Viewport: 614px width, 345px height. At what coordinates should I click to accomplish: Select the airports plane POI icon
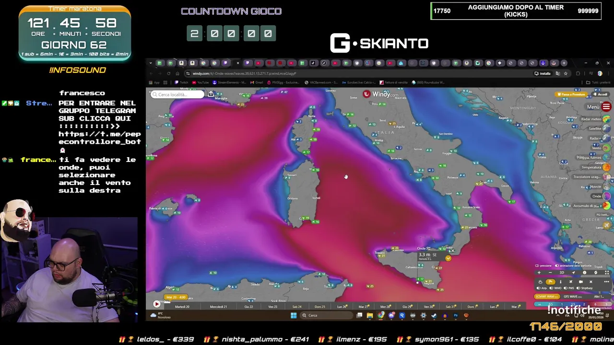click(x=571, y=282)
